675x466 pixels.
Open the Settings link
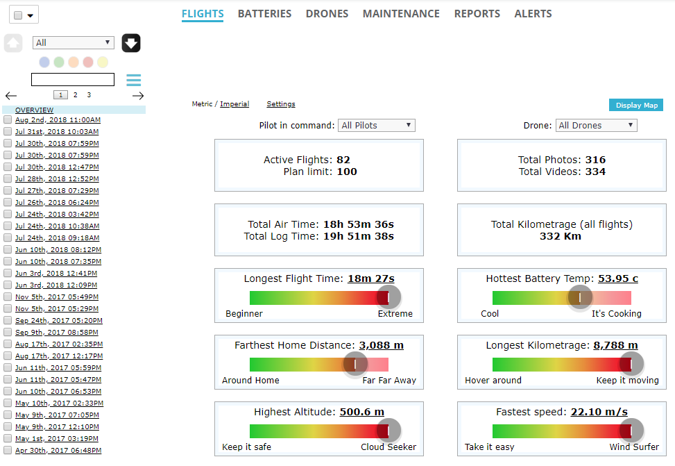(x=281, y=104)
